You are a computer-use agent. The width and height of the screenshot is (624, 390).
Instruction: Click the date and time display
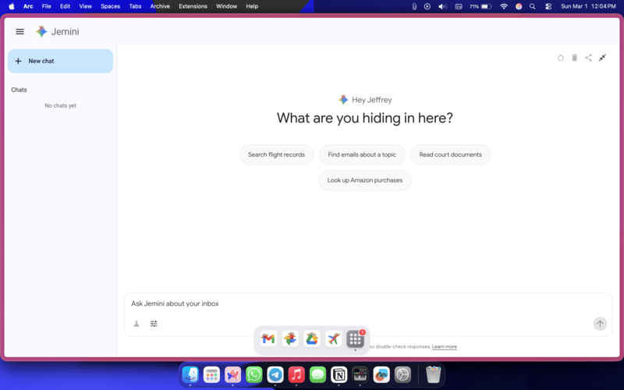[588, 6]
